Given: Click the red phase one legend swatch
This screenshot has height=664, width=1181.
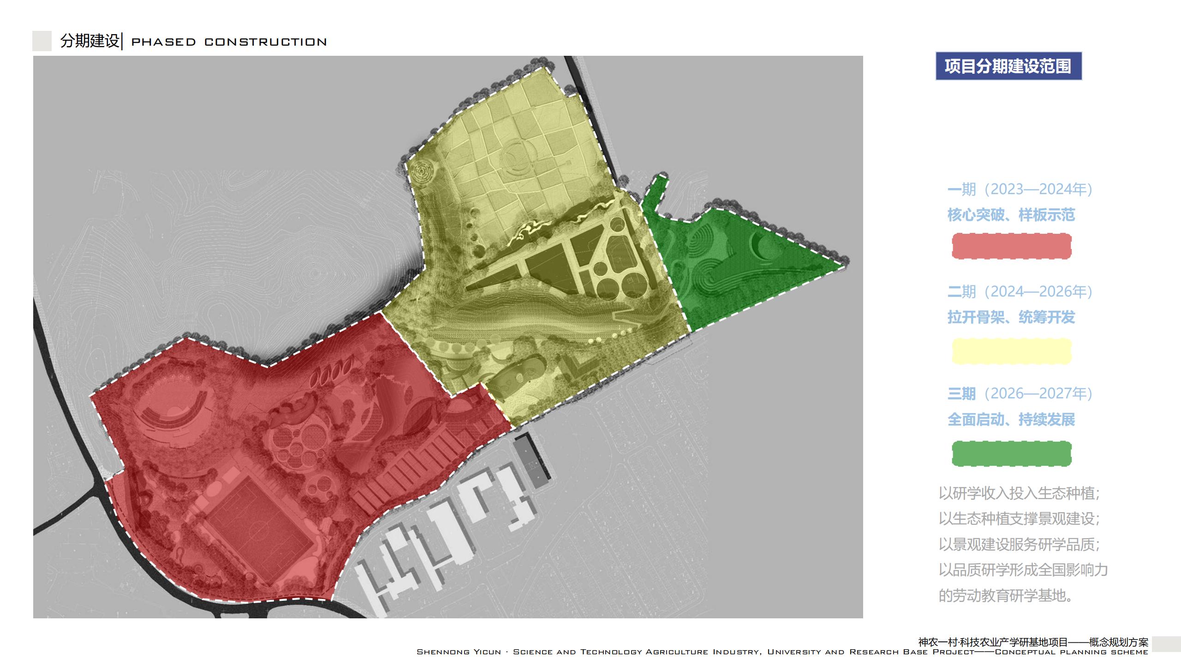Looking at the screenshot, I should point(1011,246).
